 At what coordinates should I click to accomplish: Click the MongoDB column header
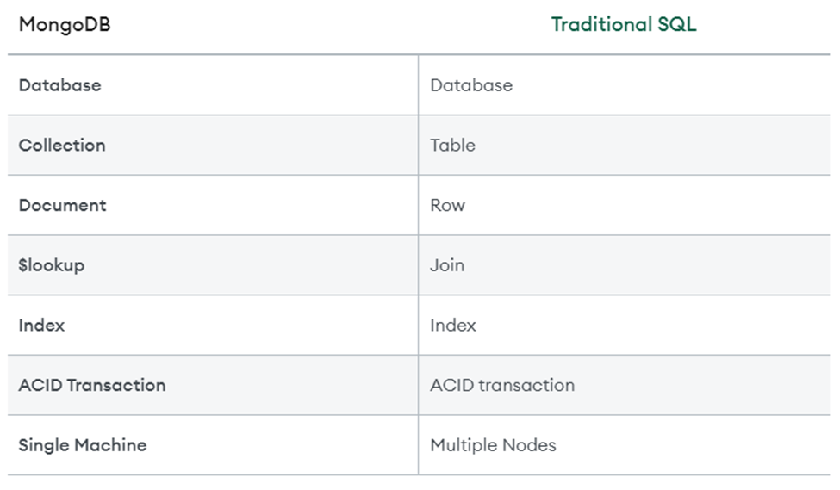click(65, 25)
